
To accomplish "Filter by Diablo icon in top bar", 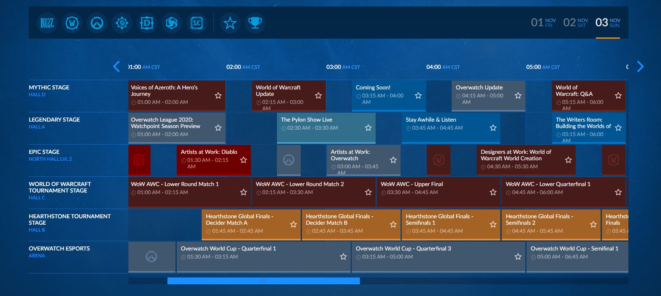I will (147, 23).
